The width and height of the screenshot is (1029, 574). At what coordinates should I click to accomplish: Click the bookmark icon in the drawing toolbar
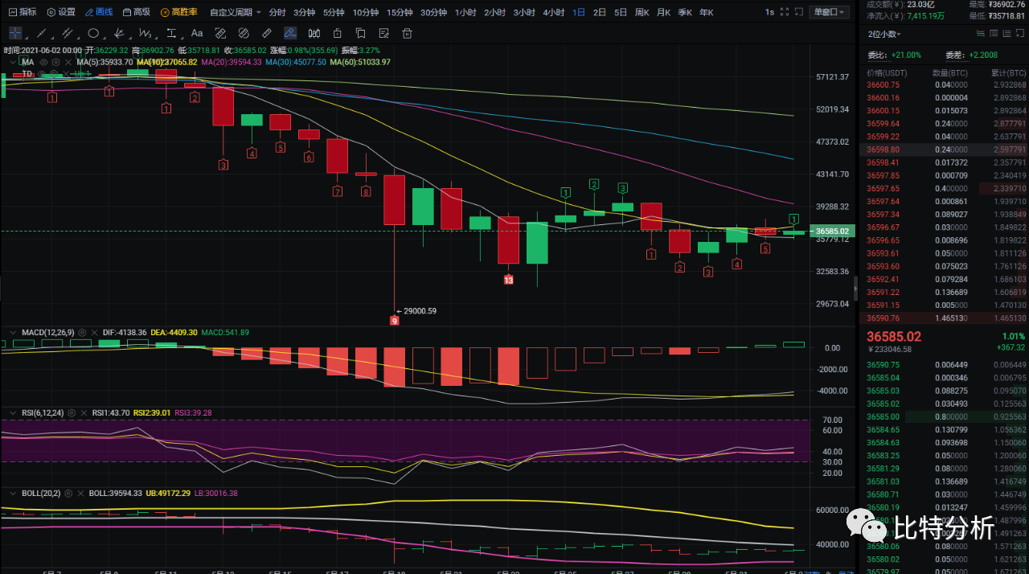(x=361, y=33)
